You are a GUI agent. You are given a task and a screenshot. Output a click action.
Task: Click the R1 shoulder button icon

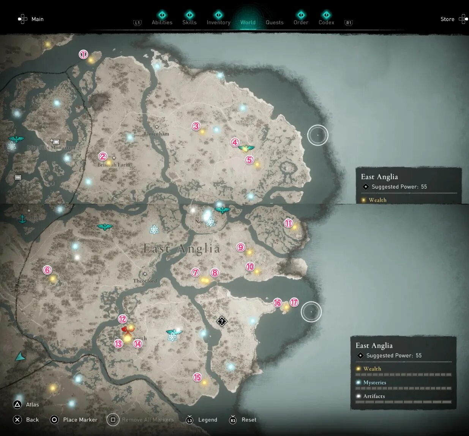point(349,23)
